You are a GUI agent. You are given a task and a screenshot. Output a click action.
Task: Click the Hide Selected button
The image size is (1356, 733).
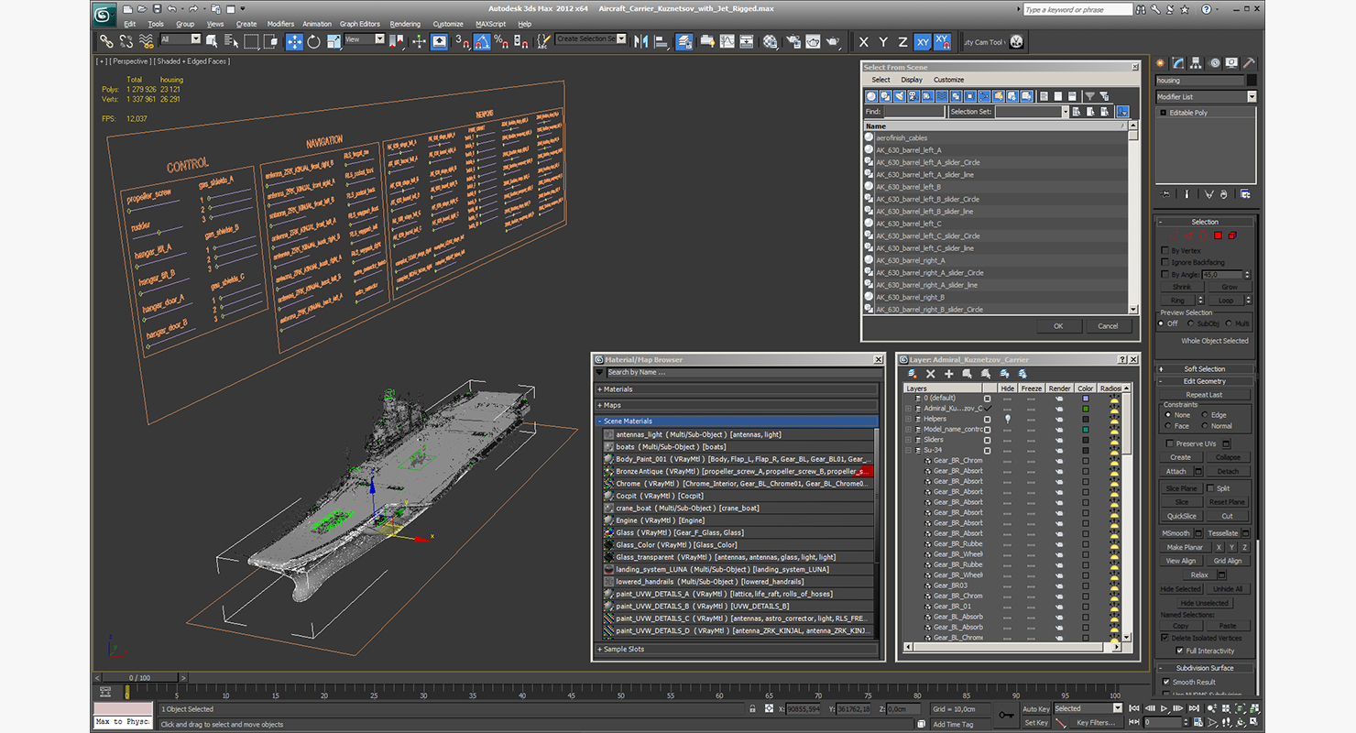point(1181,588)
